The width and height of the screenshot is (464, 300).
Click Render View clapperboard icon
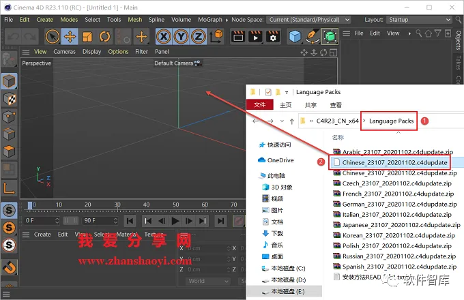pos(238,37)
